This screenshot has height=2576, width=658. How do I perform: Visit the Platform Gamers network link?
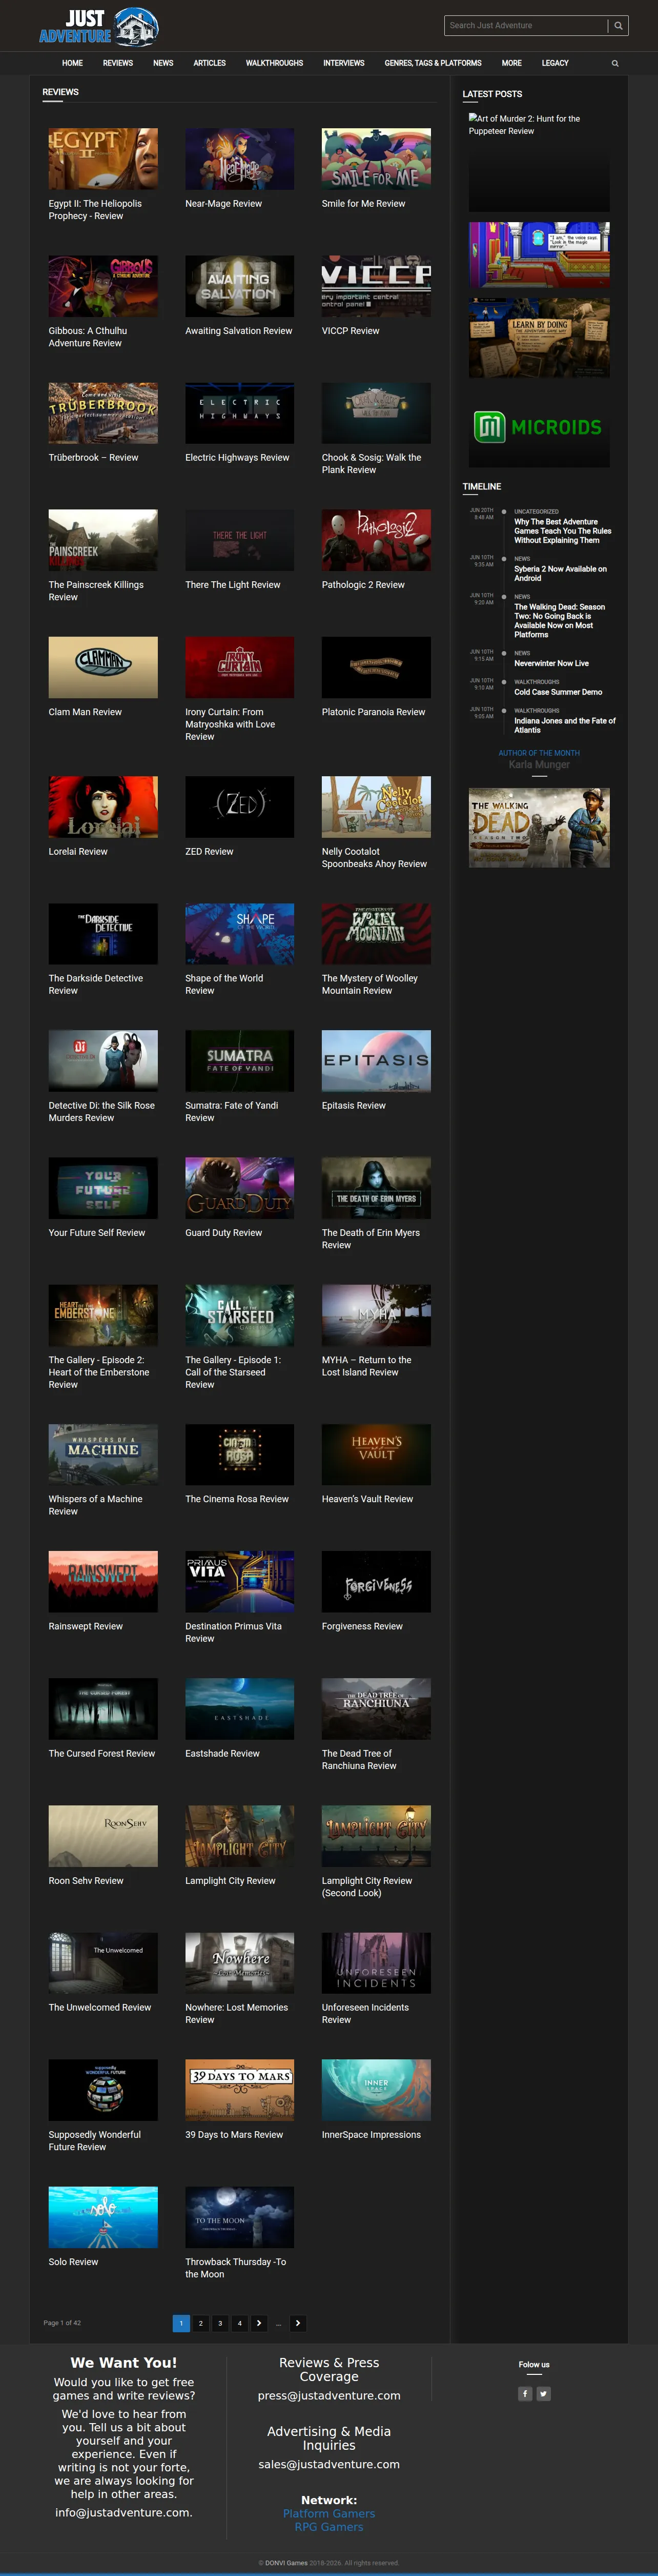pos(328,2513)
